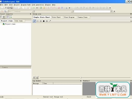Viewport: 132px width, 99px height.
Task: Select the Project items tab
Action: [7, 21]
